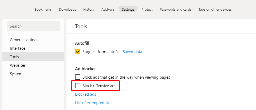
Task: Click the settings Search field
Action: coord(33,26)
